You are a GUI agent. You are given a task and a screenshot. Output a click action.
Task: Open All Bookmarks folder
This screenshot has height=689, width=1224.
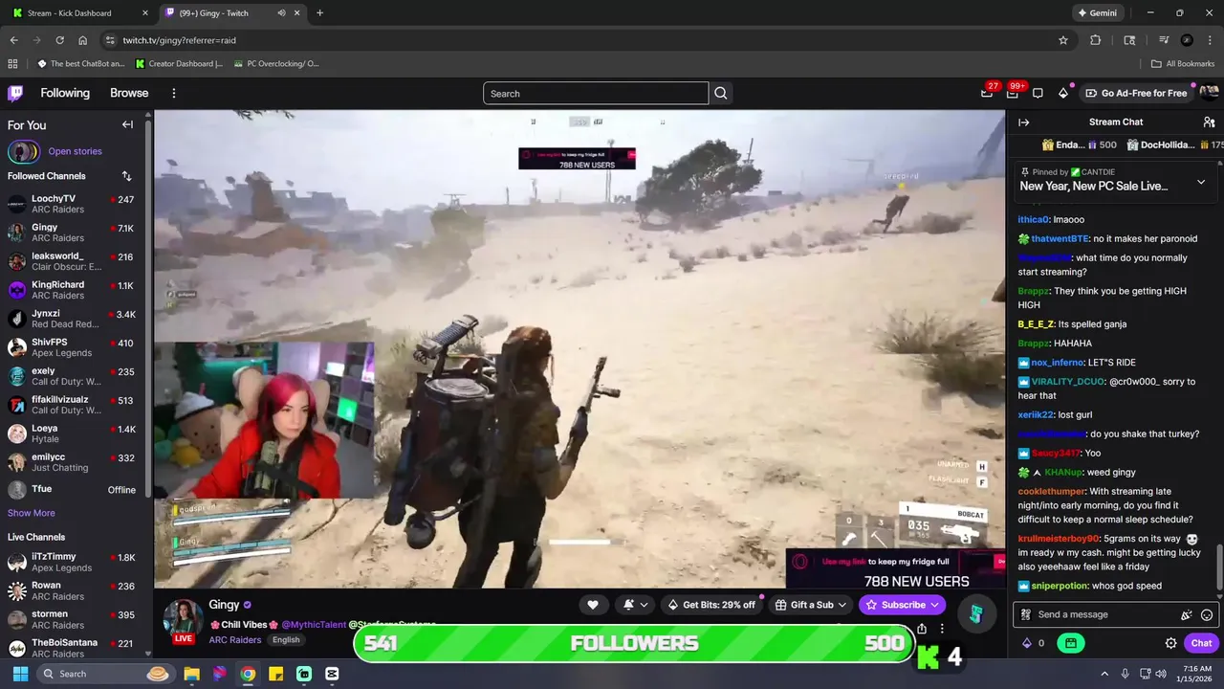tap(1183, 64)
